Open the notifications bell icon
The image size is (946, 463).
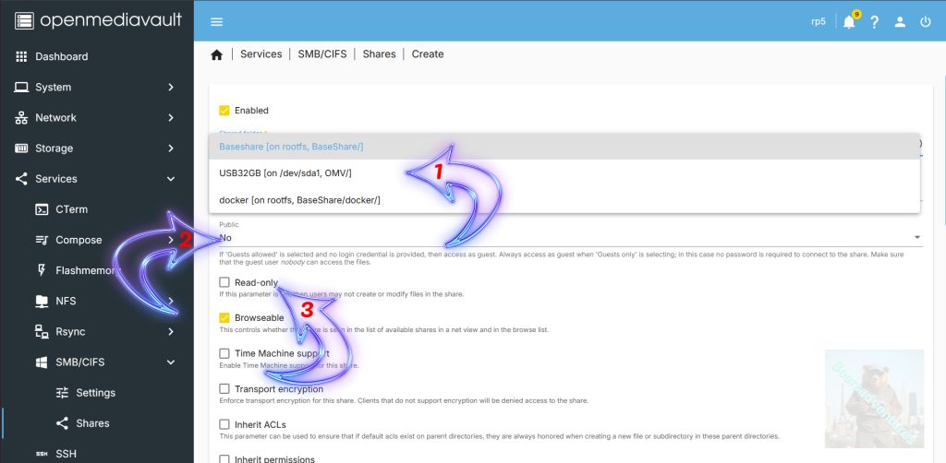(x=849, y=21)
